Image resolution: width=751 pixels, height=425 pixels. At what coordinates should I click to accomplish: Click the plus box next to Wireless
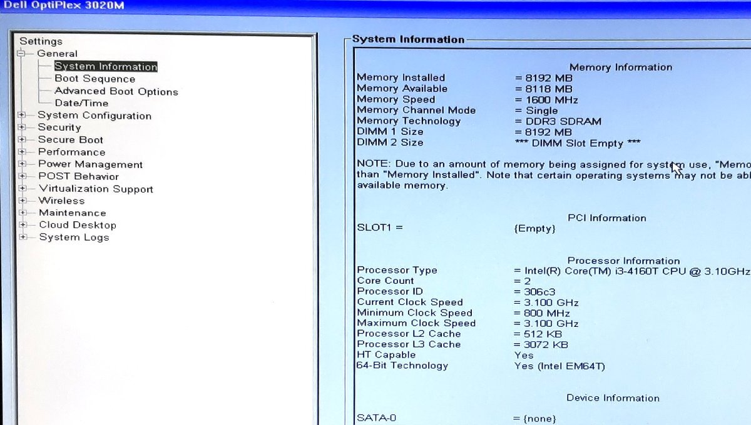click(x=23, y=201)
